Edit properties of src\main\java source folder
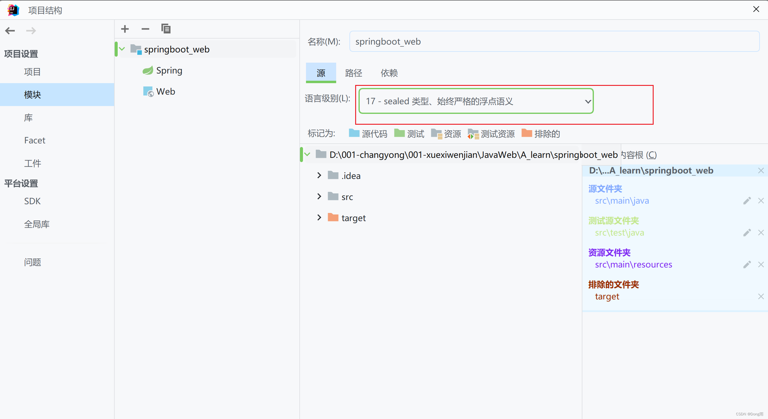The image size is (768, 419). 747,201
